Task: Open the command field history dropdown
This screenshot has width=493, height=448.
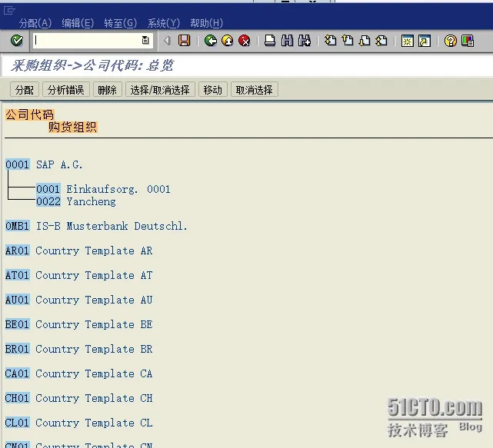Action: point(145,41)
